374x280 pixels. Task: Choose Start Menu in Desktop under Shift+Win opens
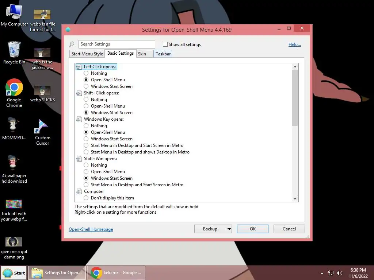[134, 185]
